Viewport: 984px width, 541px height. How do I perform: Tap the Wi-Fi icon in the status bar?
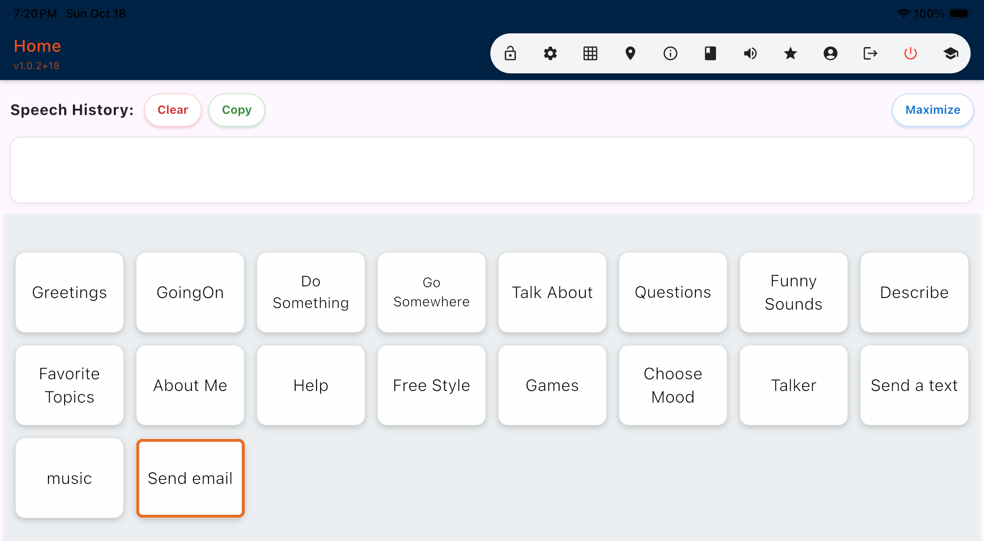[904, 13]
